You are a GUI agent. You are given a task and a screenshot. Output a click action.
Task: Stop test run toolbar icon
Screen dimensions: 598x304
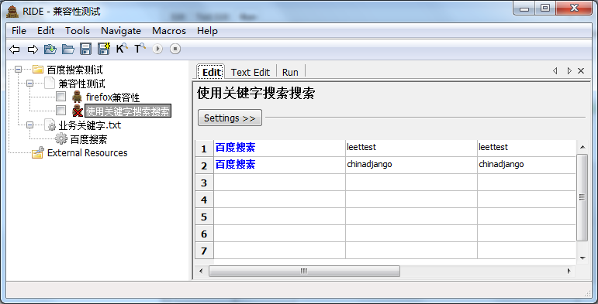(x=175, y=49)
